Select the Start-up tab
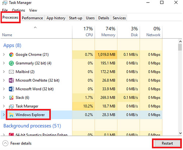 [75, 18]
